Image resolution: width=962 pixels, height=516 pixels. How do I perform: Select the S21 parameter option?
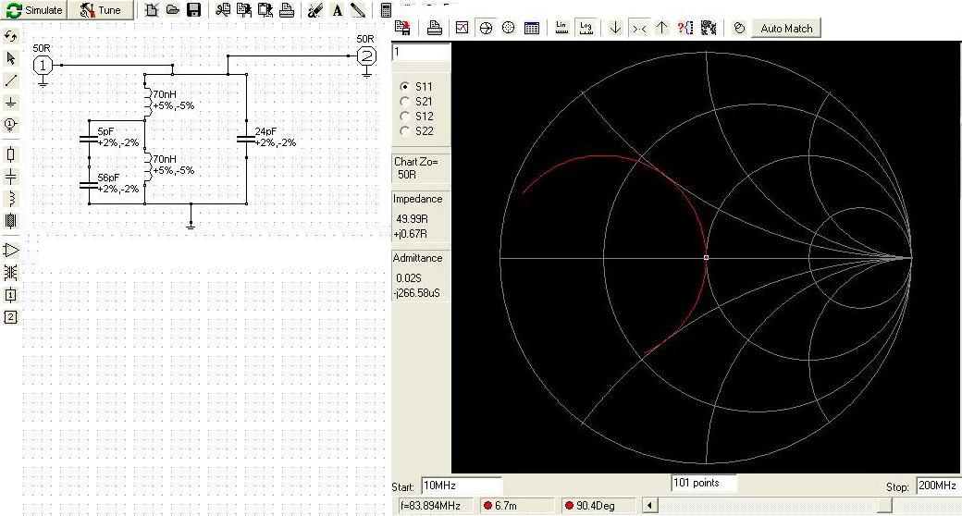(405, 101)
